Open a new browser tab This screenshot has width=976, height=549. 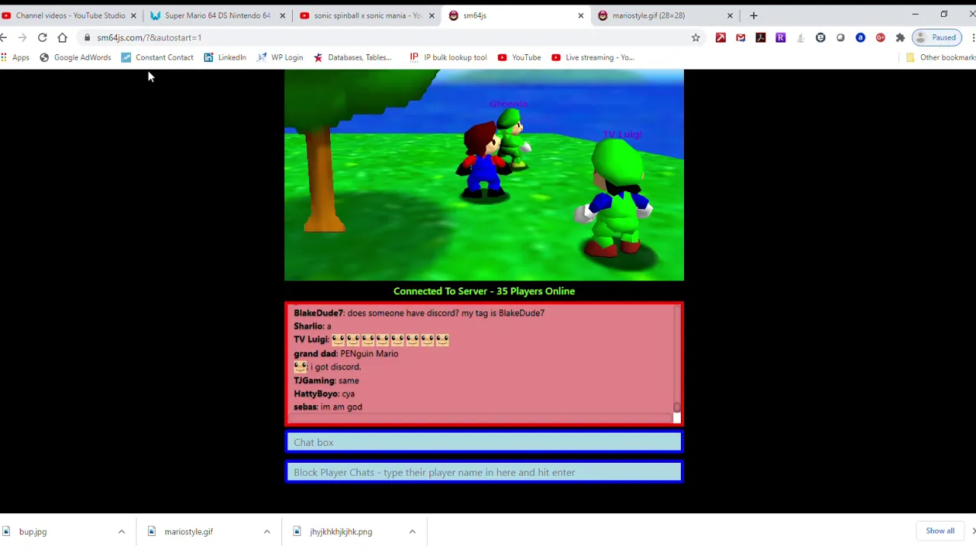[x=753, y=15]
